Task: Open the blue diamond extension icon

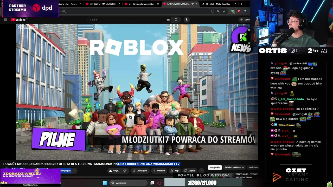Action: [x=245, y=11]
